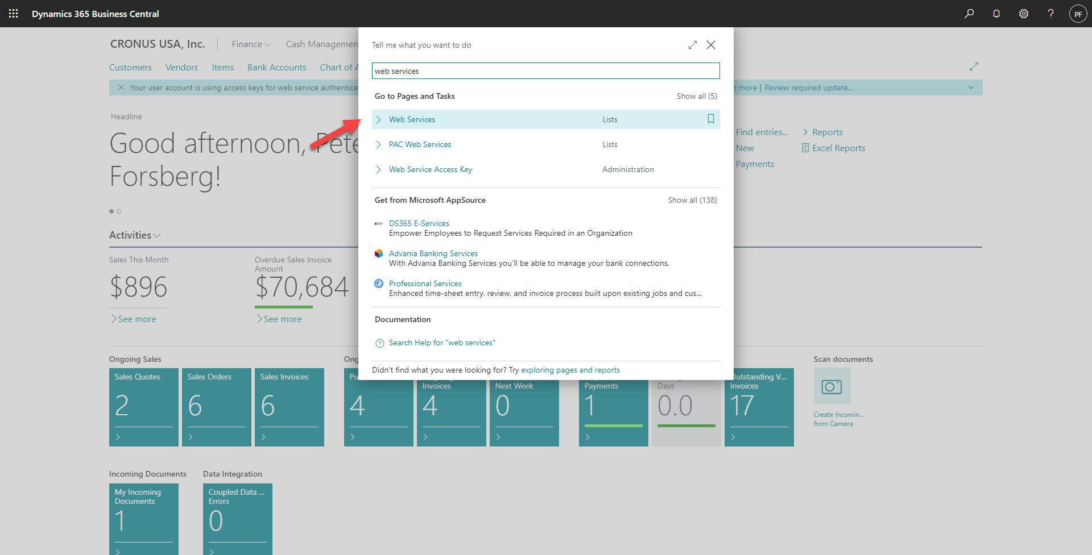This screenshot has height=555, width=1092.
Task: Open Bank Accounts navigation item
Action: [x=276, y=67]
